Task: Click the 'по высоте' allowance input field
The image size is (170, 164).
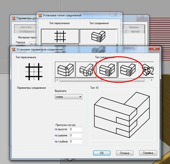Action: (x=76, y=129)
